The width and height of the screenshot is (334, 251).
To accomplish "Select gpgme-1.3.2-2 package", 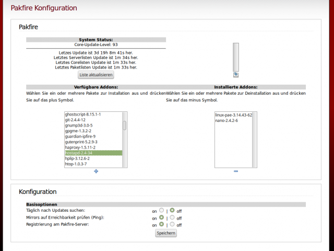I will coord(93,131).
